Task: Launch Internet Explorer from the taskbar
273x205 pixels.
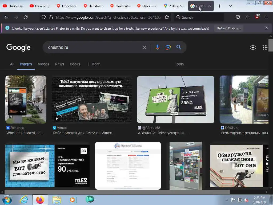Action: (x=24, y=200)
